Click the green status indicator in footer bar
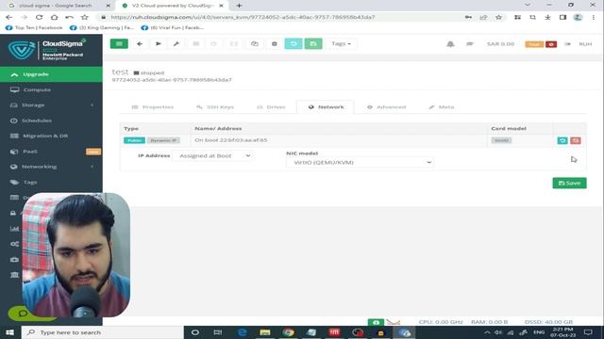604x339 pixels. [x=376, y=322]
